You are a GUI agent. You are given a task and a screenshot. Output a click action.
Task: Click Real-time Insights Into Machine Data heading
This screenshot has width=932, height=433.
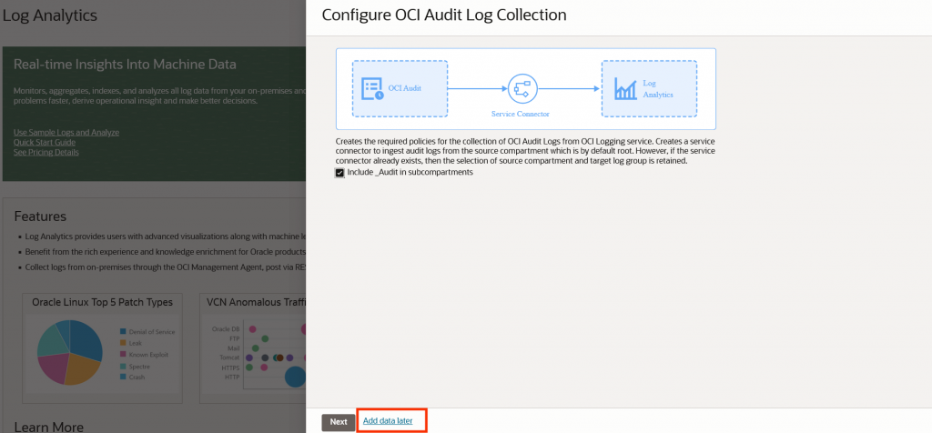125,65
